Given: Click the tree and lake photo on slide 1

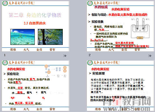Looking at the screenshot, I should coord(50,37).
